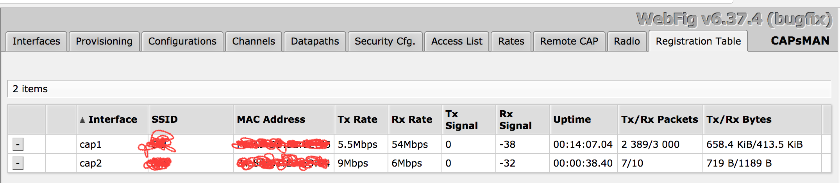Sort by Tx Rate column header
The width and height of the screenshot is (840, 183).
(x=357, y=120)
